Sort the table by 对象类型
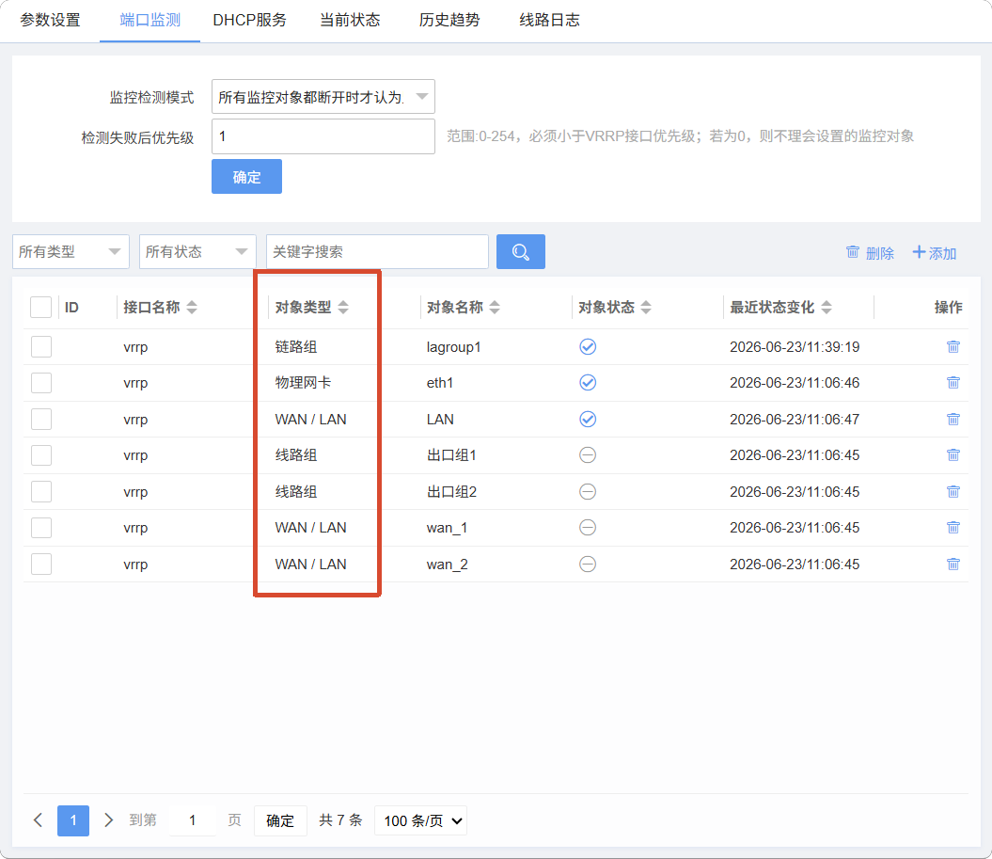The height and width of the screenshot is (859, 992). 343,308
